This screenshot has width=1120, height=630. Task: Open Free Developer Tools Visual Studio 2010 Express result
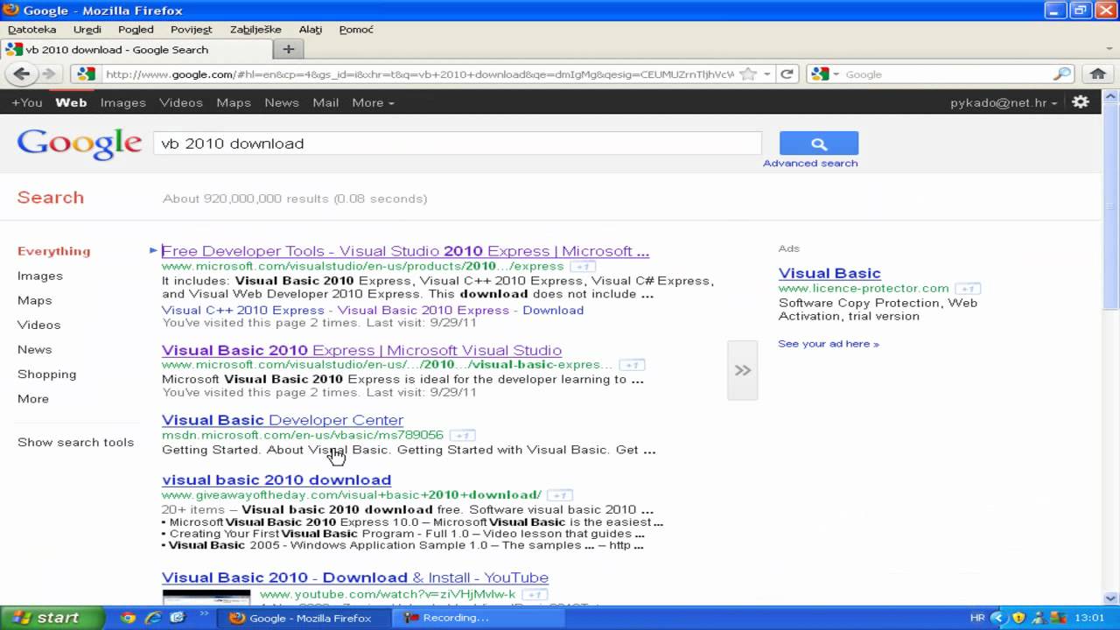pos(405,251)
